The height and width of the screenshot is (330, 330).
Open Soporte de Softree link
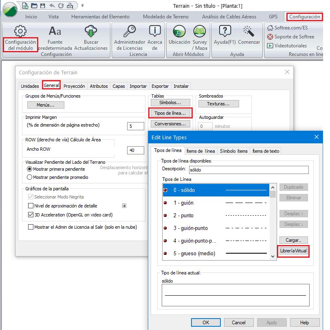coord(290,37)
